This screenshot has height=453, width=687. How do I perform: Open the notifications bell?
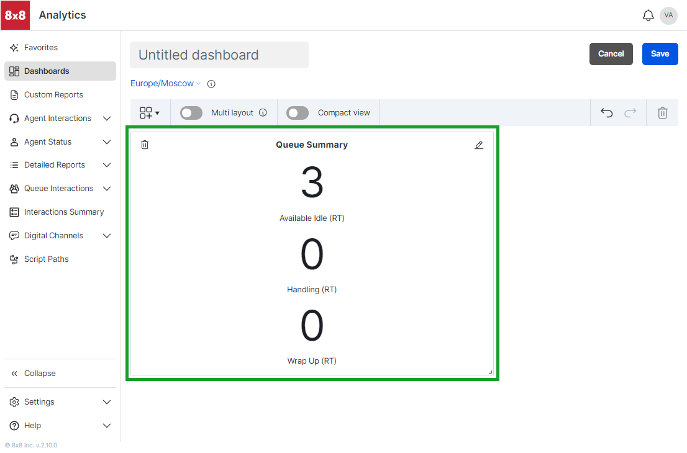click(648, 15)
